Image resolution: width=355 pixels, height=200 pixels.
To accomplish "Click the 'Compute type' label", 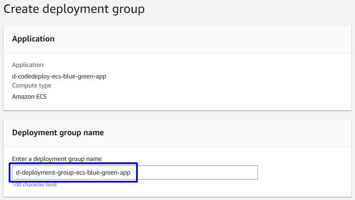I will pos(32,85).
